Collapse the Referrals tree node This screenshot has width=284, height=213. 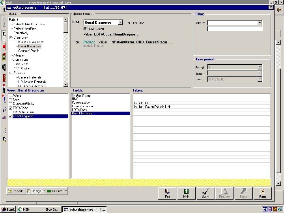[x=11, y=73]
